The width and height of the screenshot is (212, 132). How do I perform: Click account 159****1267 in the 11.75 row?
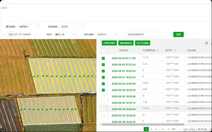tap(172, 57)
